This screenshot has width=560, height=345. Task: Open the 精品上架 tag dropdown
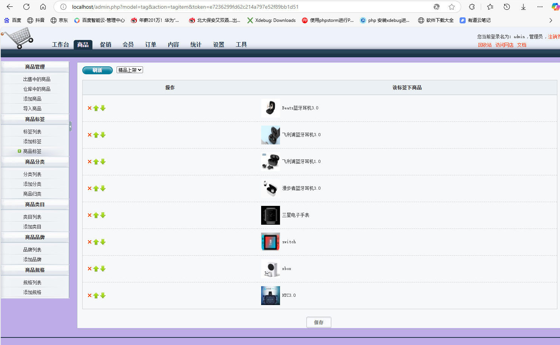point(130,70)
